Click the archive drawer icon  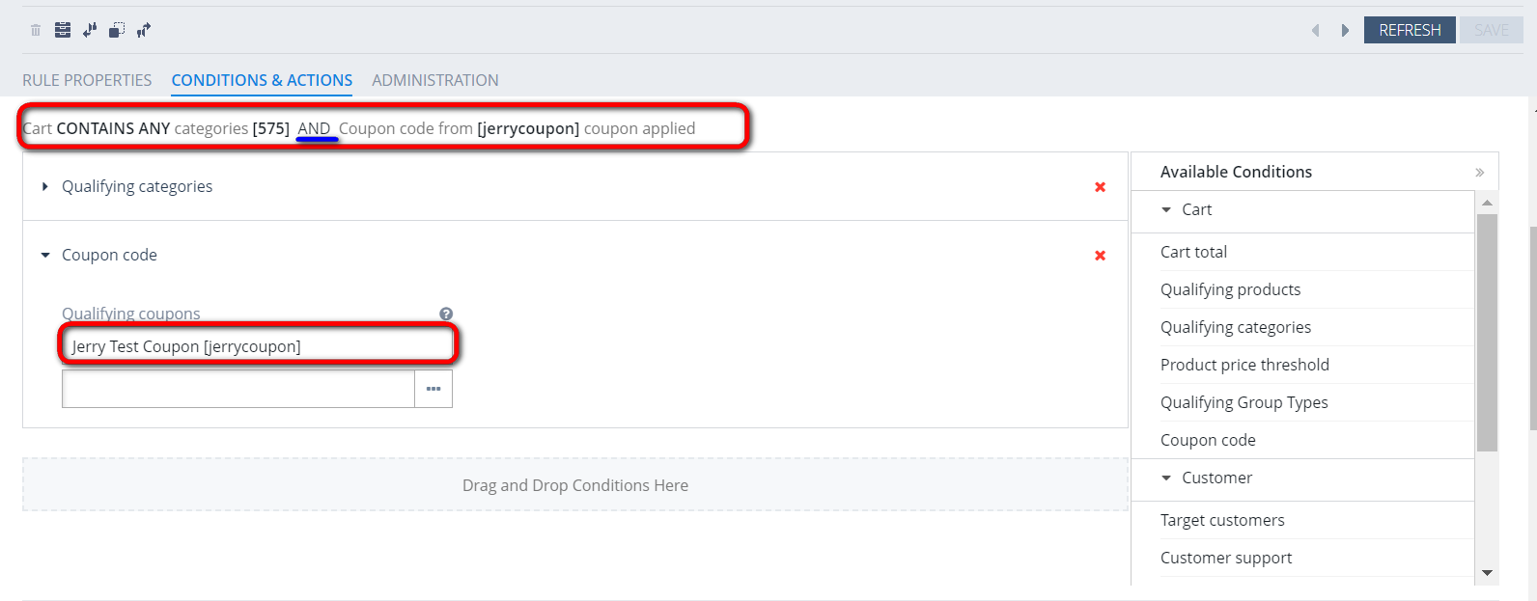pyautogui.click(x=63, y=30)
